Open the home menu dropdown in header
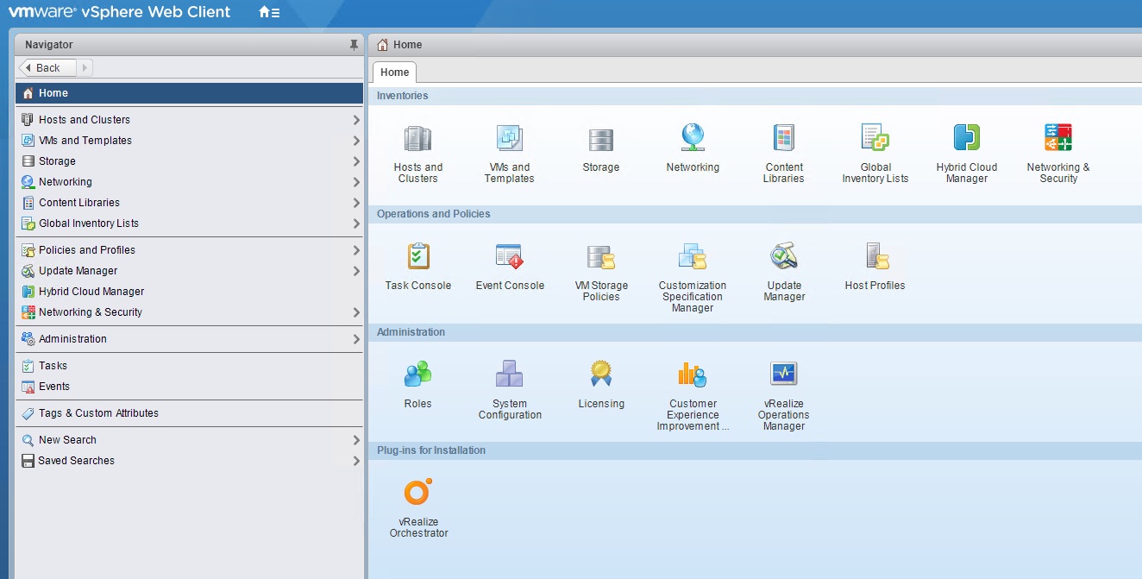The image size is (1142, 579). tap(269, 13)
